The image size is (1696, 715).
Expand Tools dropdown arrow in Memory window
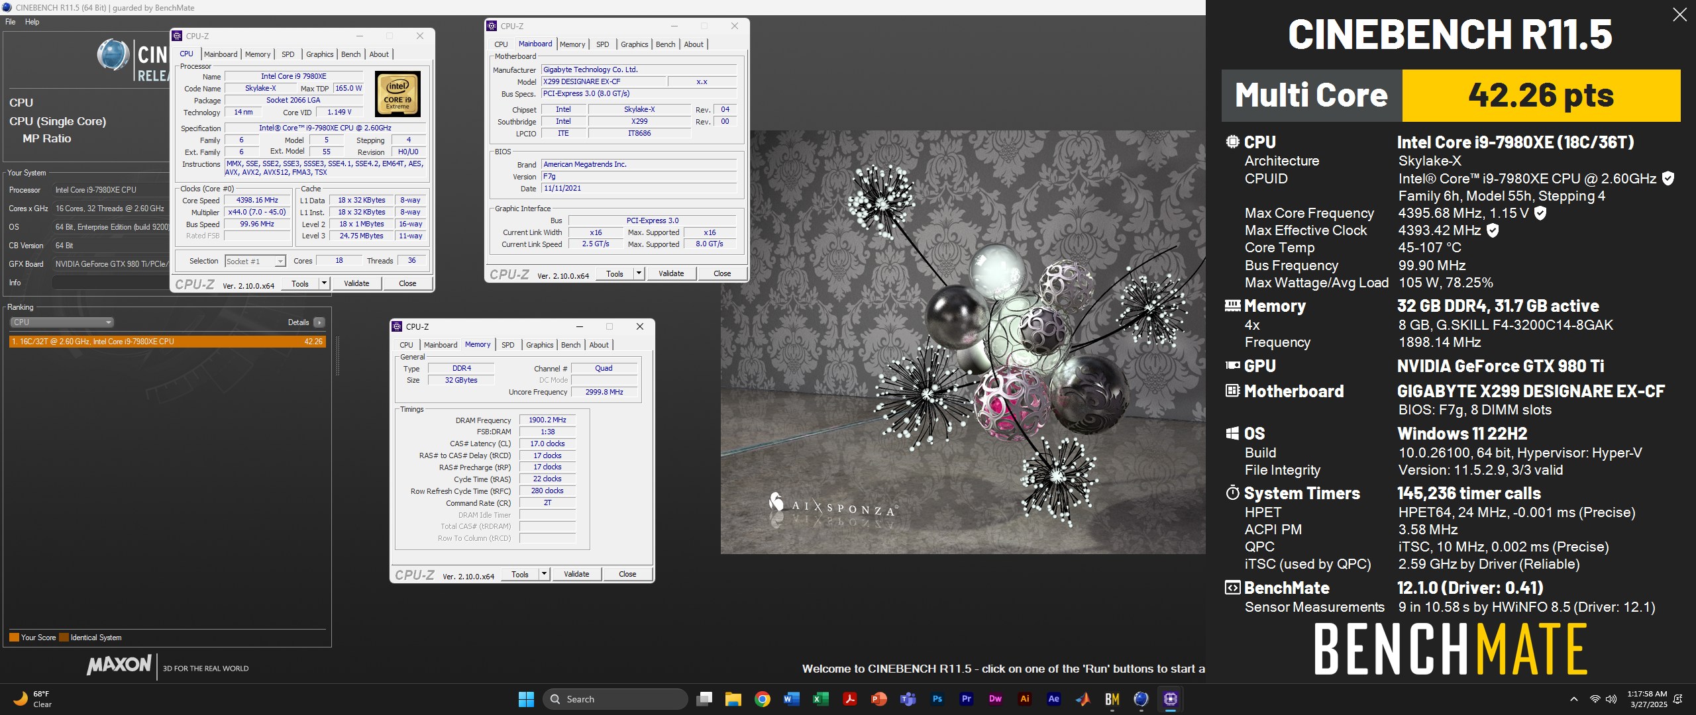[x=544, y=574]
